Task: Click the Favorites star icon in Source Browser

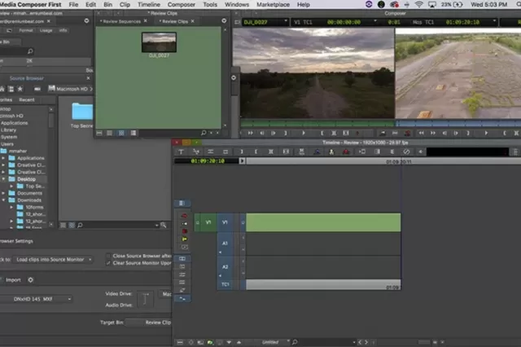Action: [x=20, y=89]
